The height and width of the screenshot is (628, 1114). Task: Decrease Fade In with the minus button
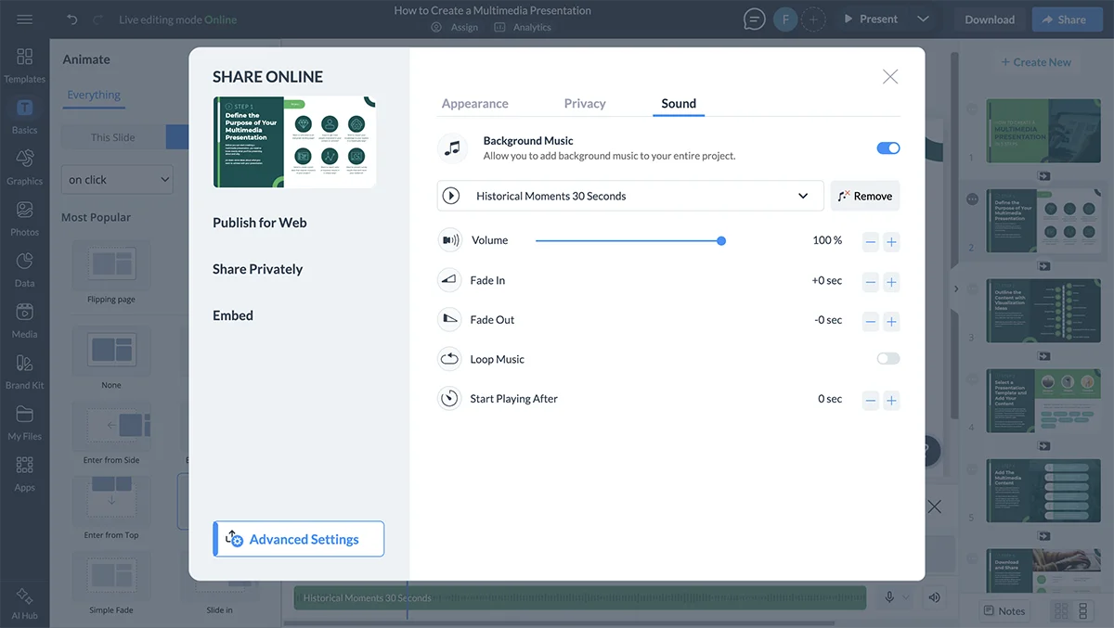[x=871, y=282]
